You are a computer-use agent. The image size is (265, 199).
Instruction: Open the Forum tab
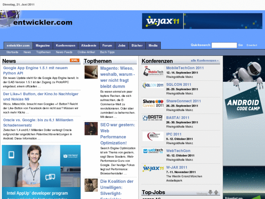coord(107,46)
